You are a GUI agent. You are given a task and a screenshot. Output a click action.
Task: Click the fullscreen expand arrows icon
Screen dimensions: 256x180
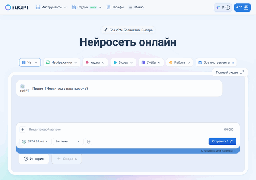[242, 72]
